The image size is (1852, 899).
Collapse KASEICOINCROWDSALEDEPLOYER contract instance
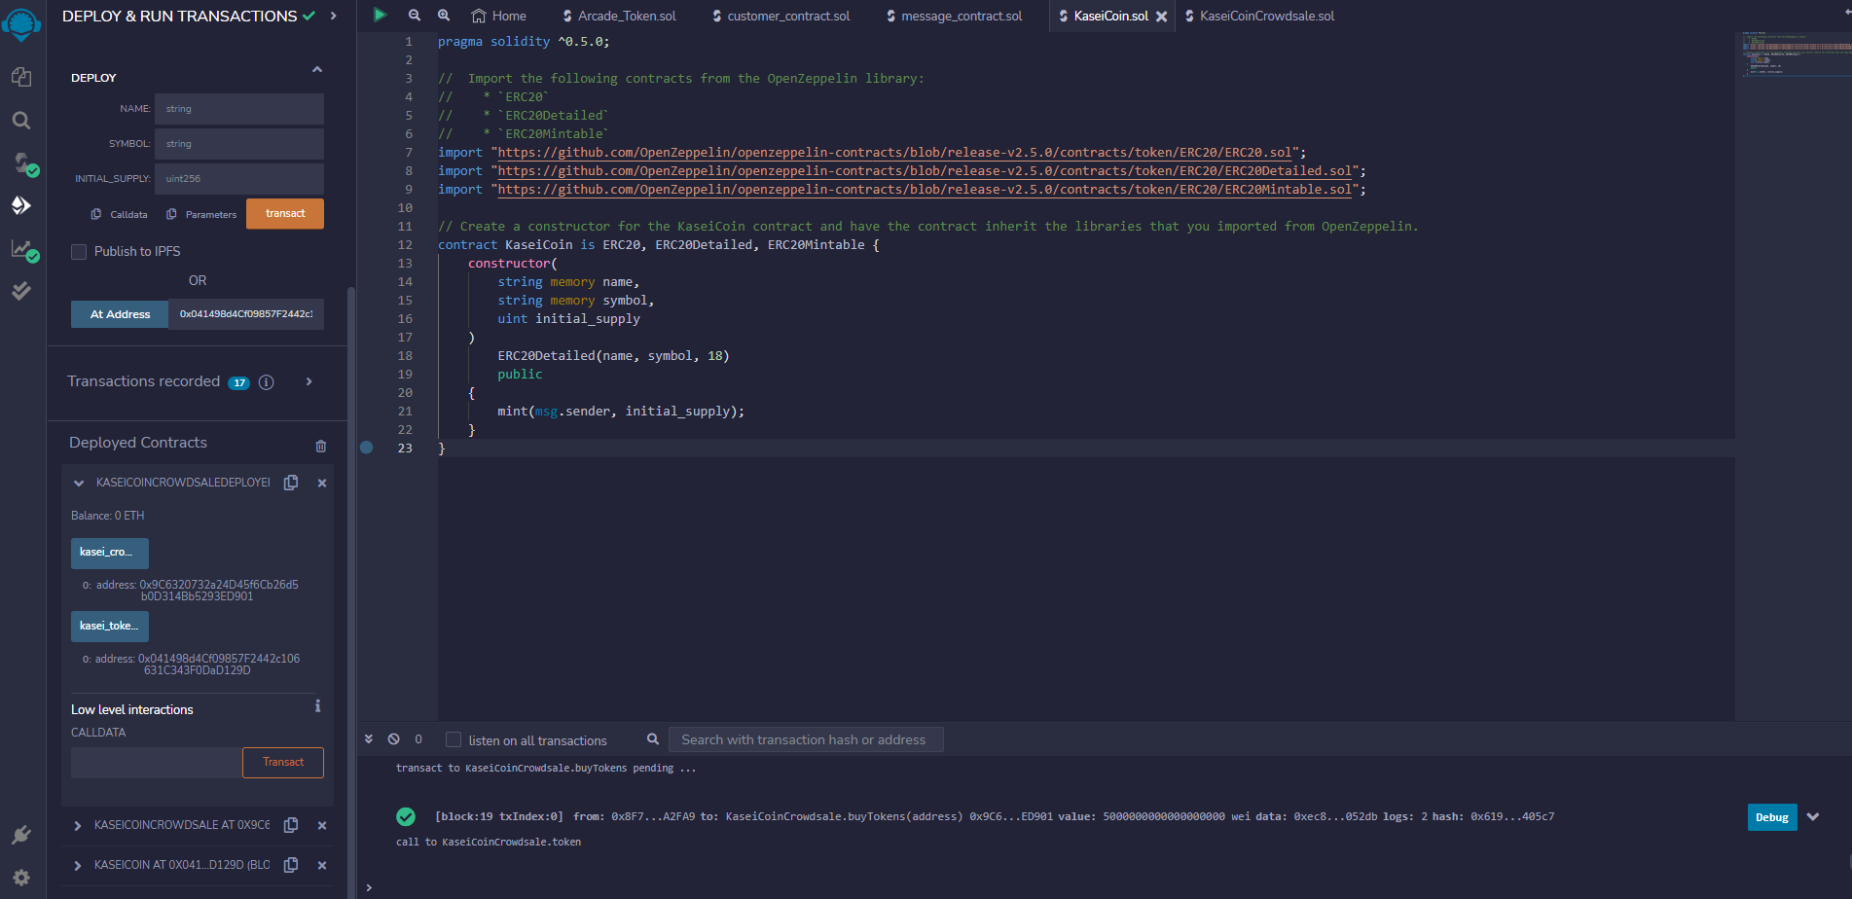[x=79, y=483]
